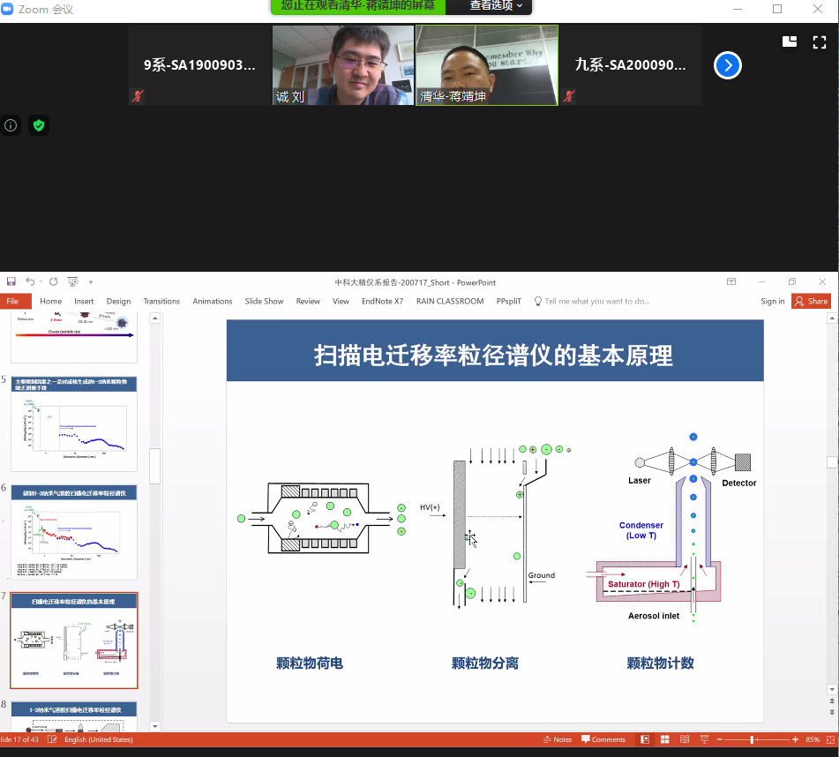Image resolution: width=839 pixels, height=757 pixels.
Task: Click the Undo arrow icon
Action: 29,282
